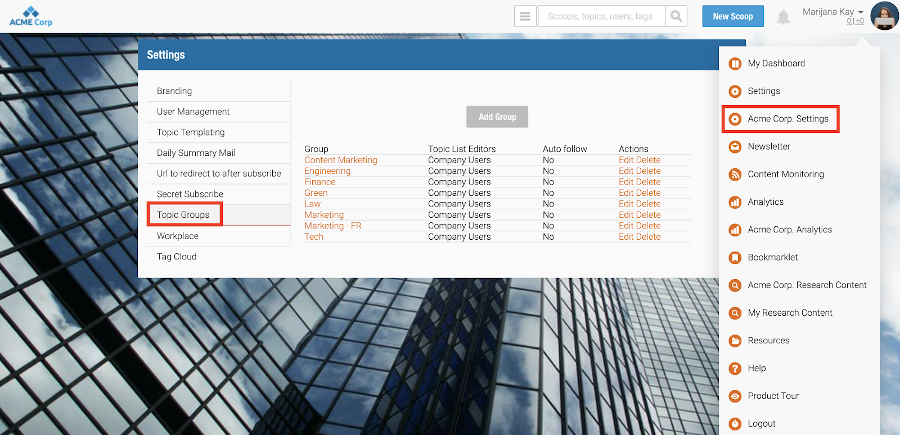Image resolution: width=900 pixels, height=435 pixels.
Task: Click the New Scoop button
Action: tap(733, 16)
